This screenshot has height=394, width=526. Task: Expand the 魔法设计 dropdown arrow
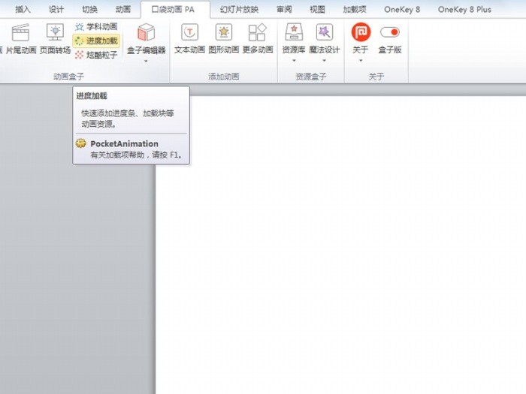pyautogui.click(x=324, y=61)
